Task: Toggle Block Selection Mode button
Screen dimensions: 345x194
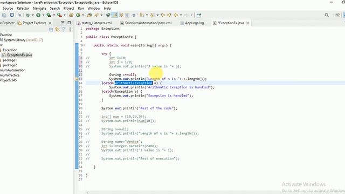Action: (x=127, y=15)
